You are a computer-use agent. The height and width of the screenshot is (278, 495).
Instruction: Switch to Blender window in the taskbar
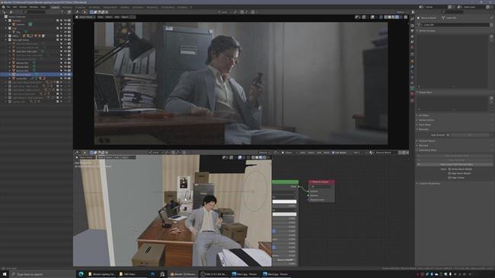183,274
